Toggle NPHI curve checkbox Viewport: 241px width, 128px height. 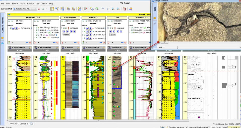point(37,30)
